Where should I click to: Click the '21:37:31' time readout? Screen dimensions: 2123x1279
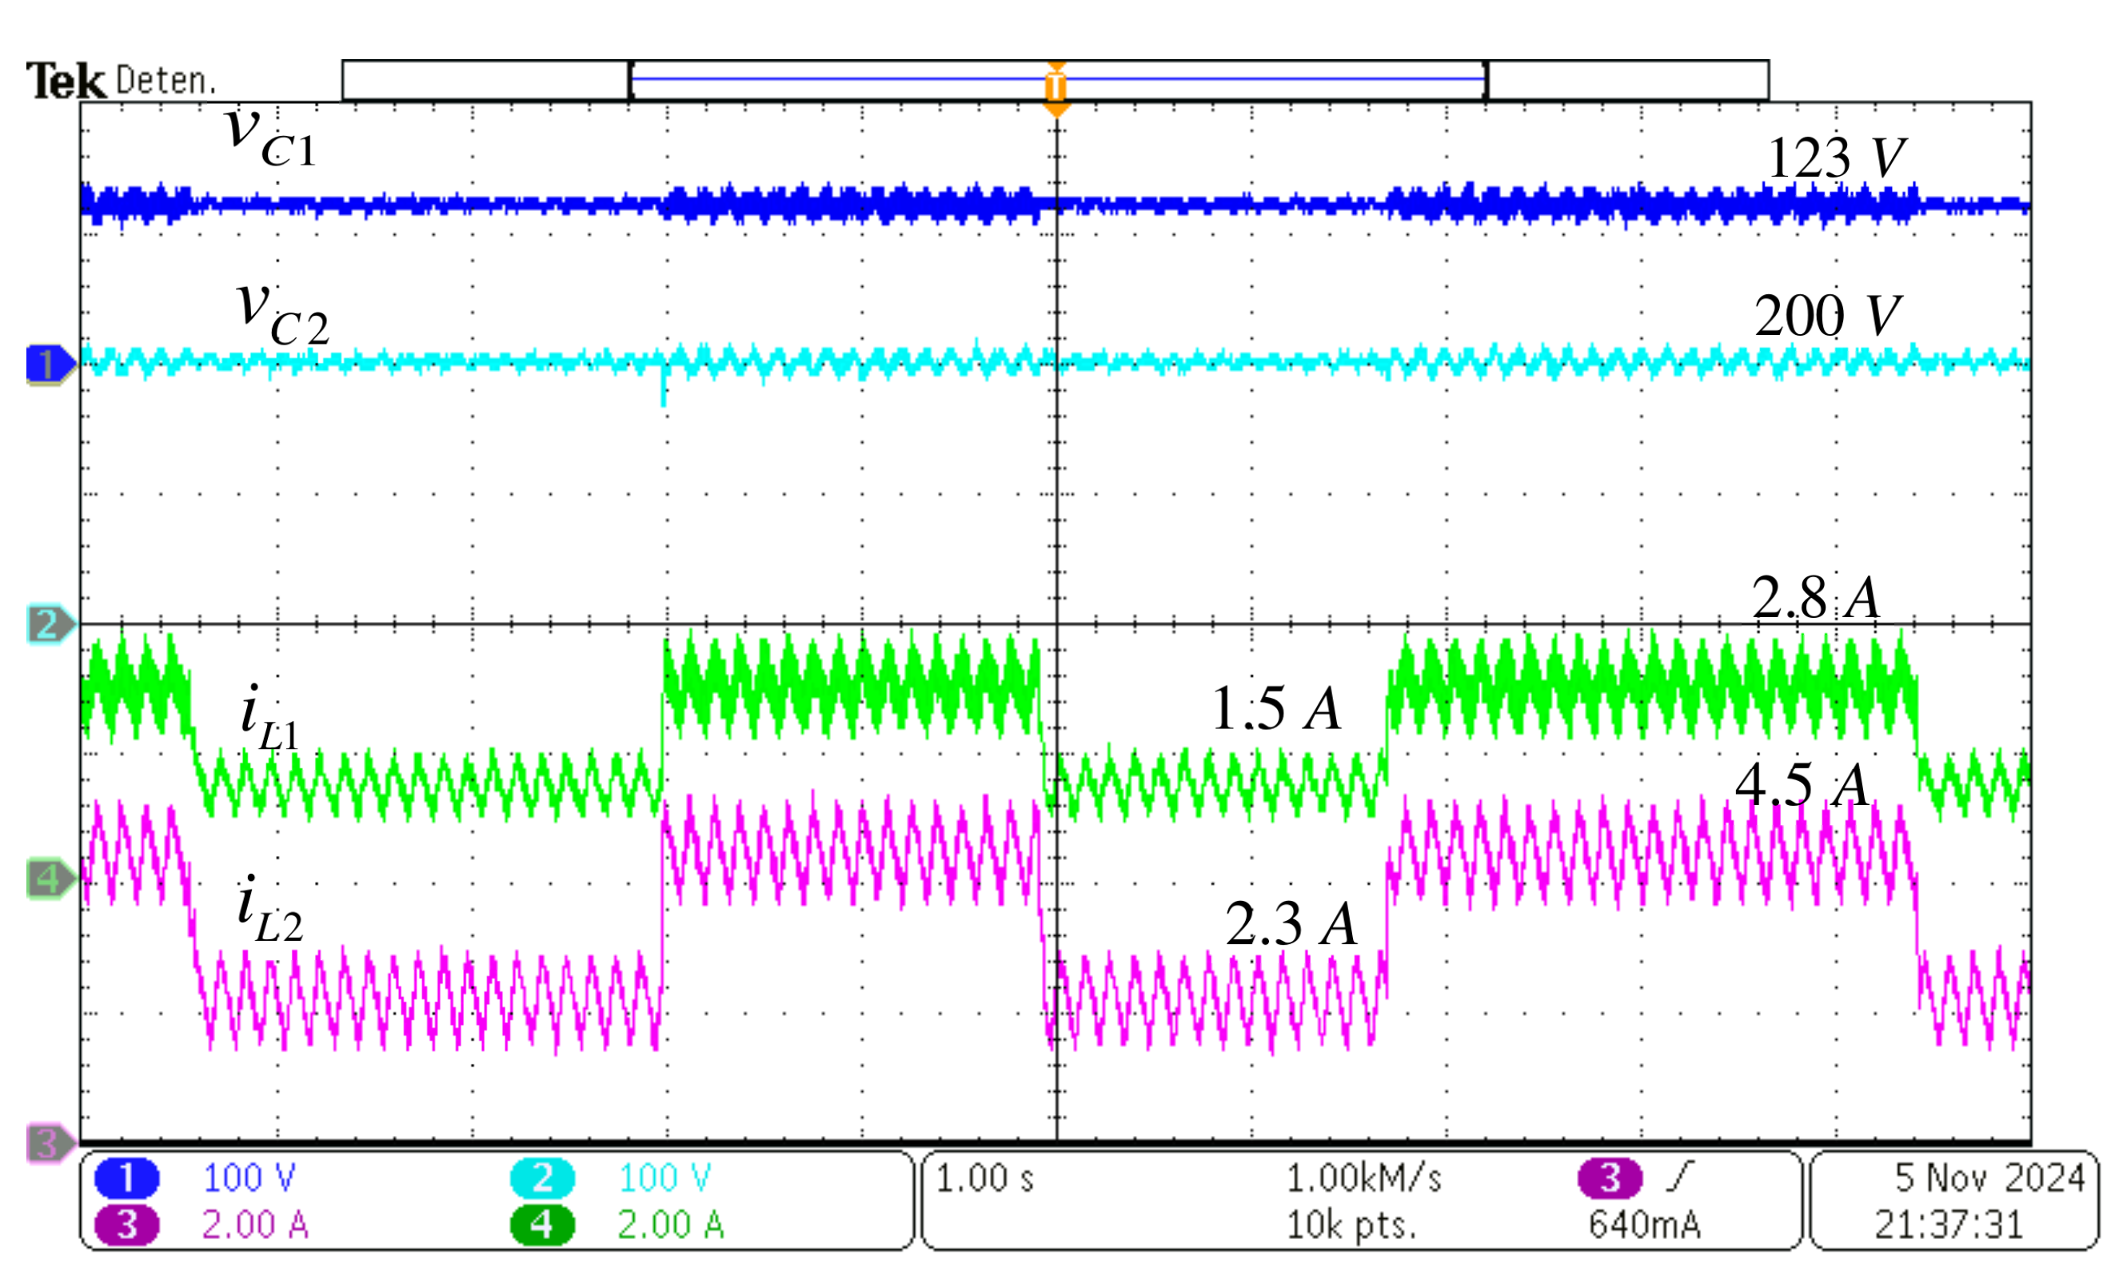pyautogui.click(x=1949, y=1225)
